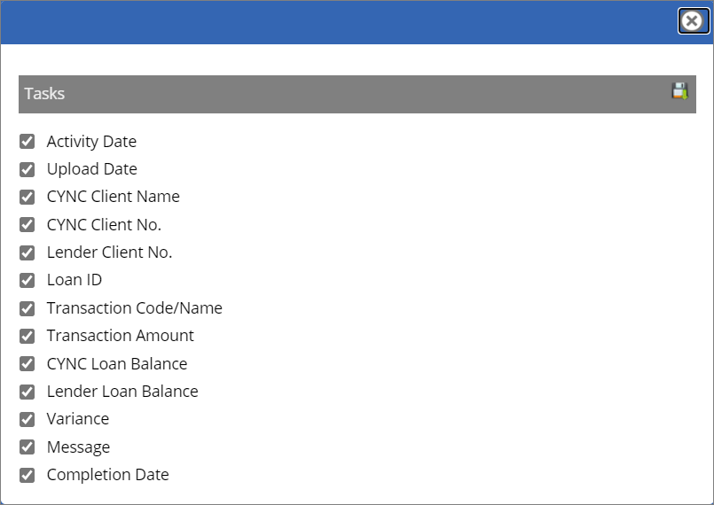Toggle the Lender Client No. checkbox
Screen dimensions: 714x505
point(27,252)
